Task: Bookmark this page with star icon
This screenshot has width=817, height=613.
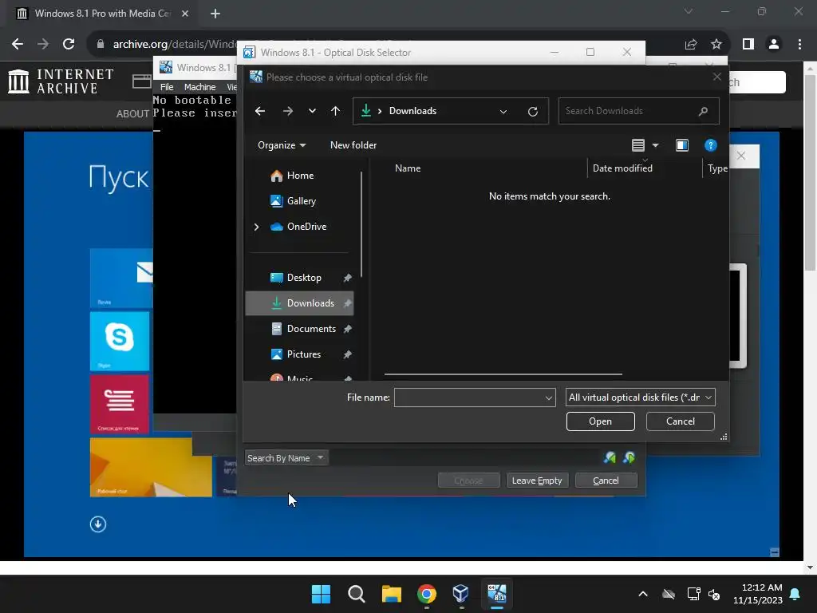Action: click(716, 45)
